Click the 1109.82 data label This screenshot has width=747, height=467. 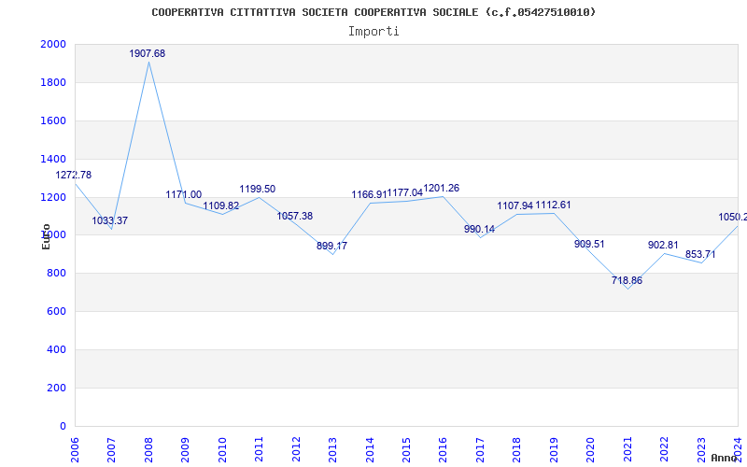(x=221, y=205)
